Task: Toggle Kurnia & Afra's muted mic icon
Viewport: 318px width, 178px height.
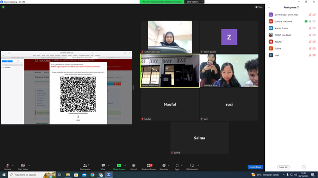Action: coord(310,28)
